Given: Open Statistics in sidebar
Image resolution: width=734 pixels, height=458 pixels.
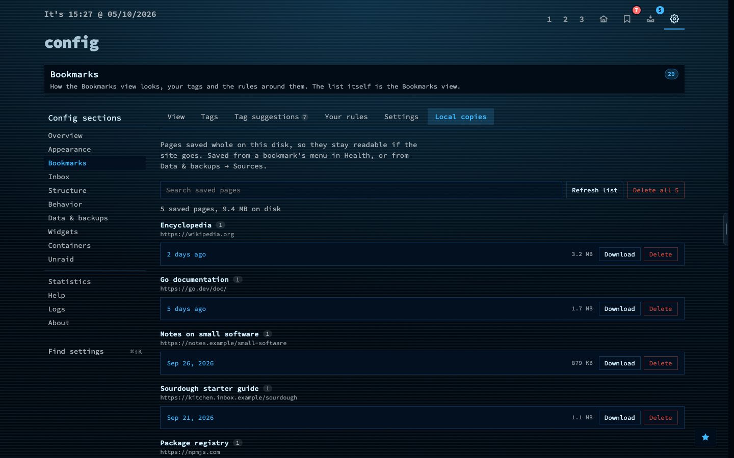Looking at the screenshot, I should (95, 281).
